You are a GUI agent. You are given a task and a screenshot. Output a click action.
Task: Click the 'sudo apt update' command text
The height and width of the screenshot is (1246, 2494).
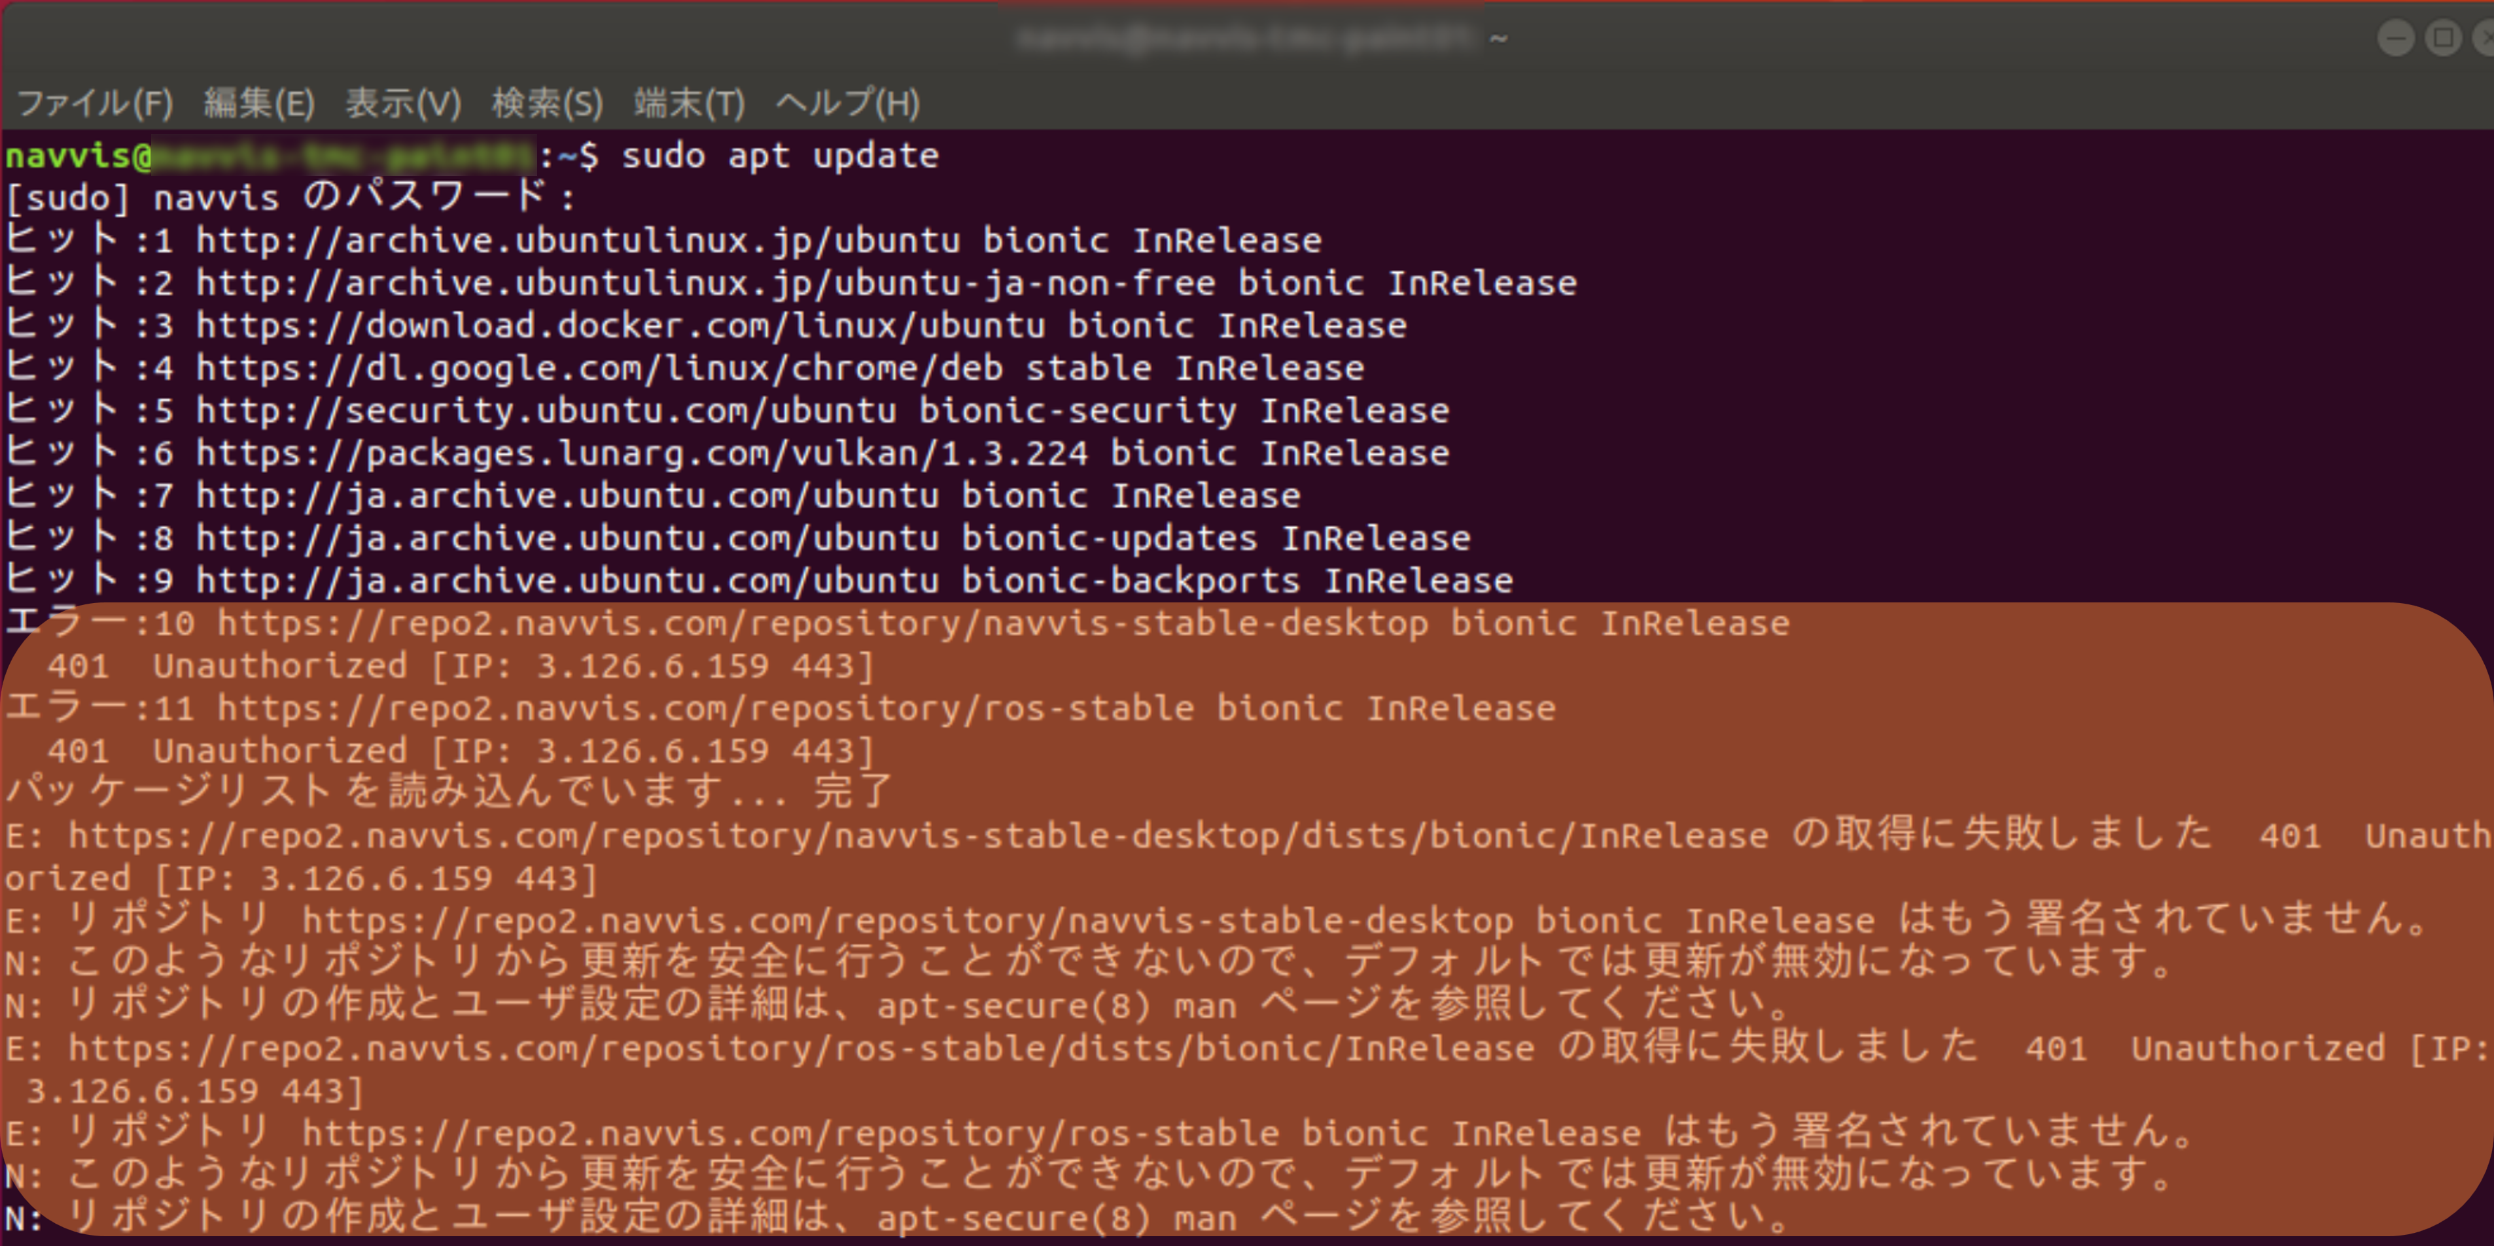click(779, 155)
